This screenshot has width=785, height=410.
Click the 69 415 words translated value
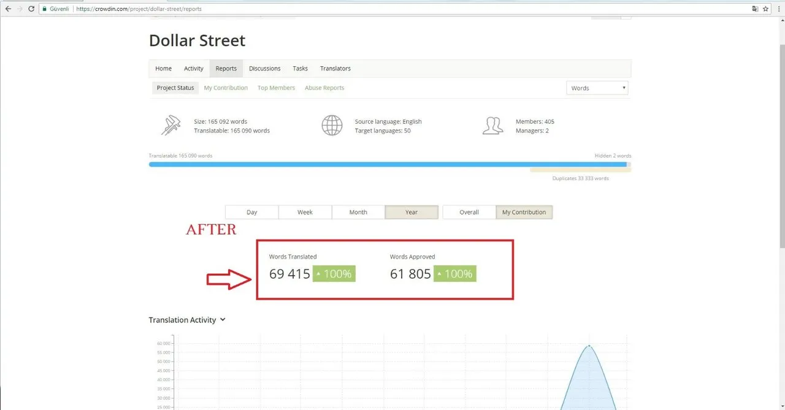pos(289,274)
